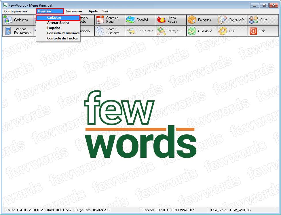Screen dimensions: 281x215
Task: Click the red Sair power icon
Action: (253, 31)
